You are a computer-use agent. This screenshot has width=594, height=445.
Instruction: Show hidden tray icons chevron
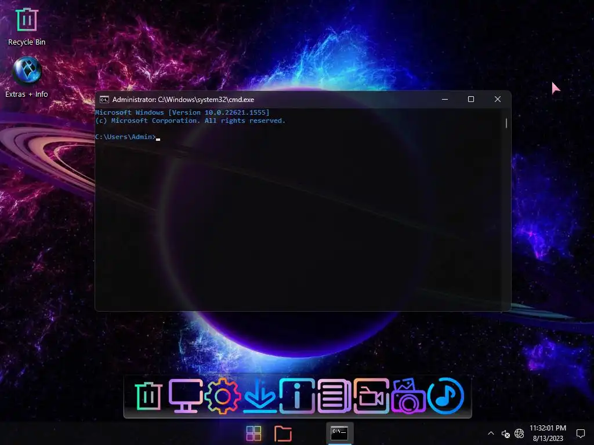pyautogui.click(x=491, y=433)
